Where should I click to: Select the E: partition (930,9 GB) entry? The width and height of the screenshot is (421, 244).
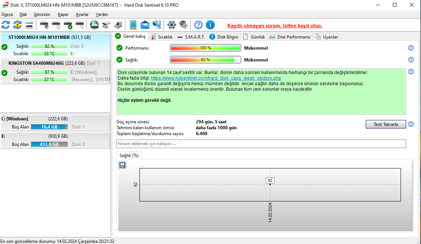(x=55, y=140)
